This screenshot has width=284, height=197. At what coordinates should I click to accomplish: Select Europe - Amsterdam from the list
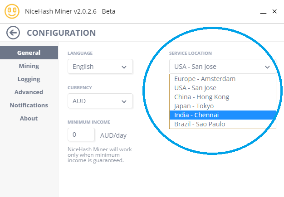coord(223,79)
